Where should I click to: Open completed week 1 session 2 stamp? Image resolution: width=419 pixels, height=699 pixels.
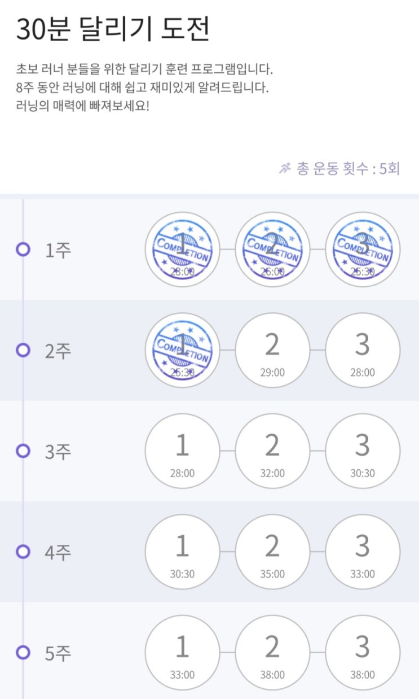[x=272, y=249]
